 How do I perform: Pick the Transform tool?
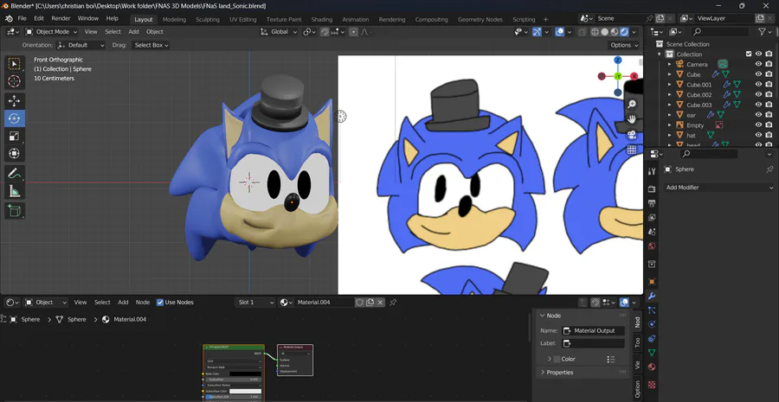click(15, 154)
